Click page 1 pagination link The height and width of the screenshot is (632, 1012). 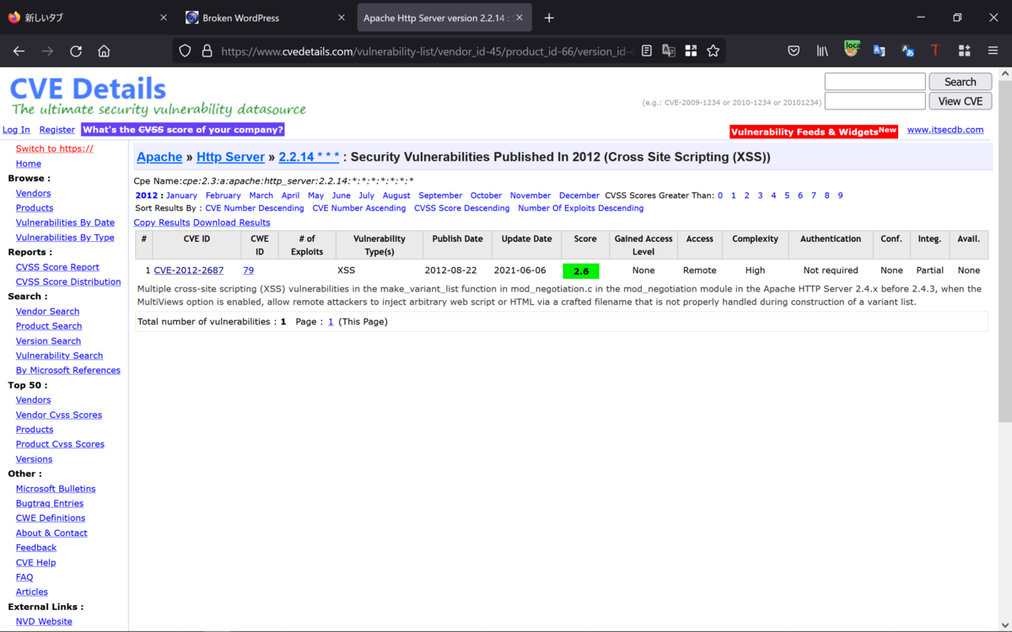click(331, 322)
